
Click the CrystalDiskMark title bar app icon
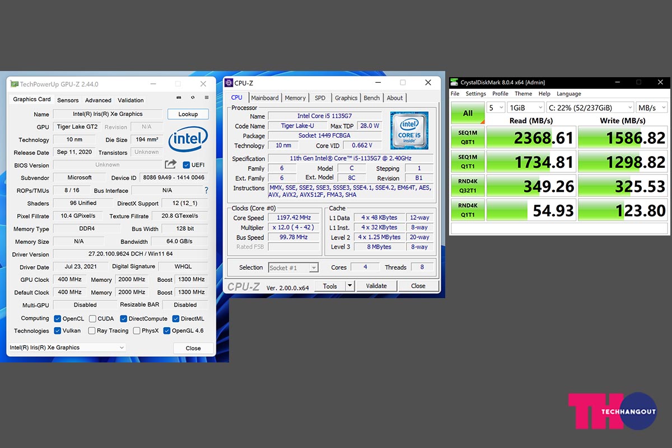click(454, 82)
